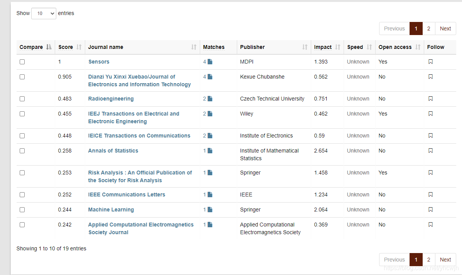Viewport: 462px width, 275px height.
Task: Tick compare checkbox for Dianzi Yu Xinxi Xuebao
Action: 22,77
